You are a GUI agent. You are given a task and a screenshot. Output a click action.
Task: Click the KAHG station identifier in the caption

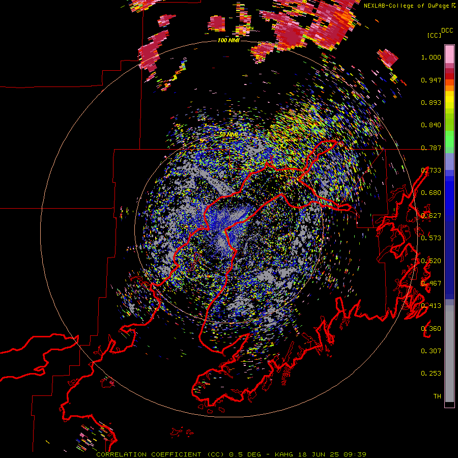(x=283, y=454)
